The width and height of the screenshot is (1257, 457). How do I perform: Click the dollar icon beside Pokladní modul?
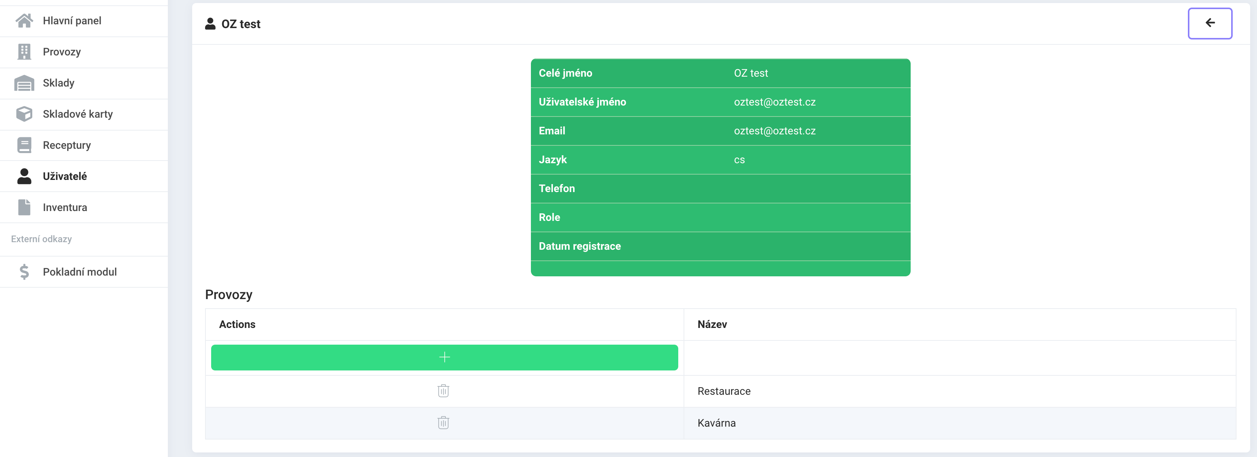(x=24, y=272)
